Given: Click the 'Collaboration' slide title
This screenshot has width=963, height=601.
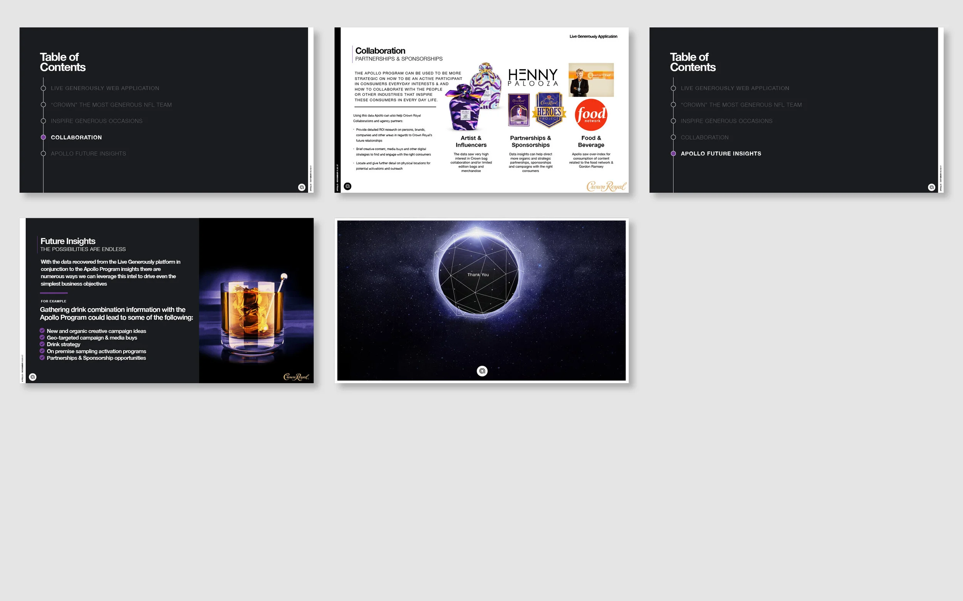Looking at the screenshot, I should tap(380, 51).
